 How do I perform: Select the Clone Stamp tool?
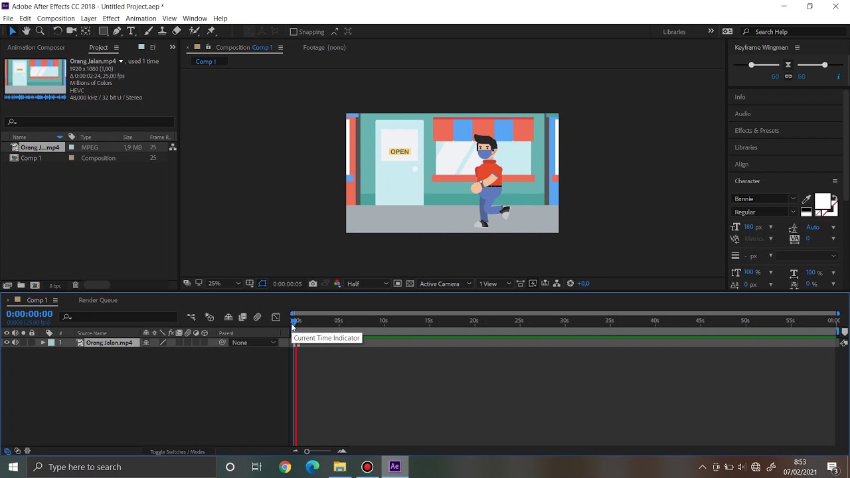pos(162,31)
